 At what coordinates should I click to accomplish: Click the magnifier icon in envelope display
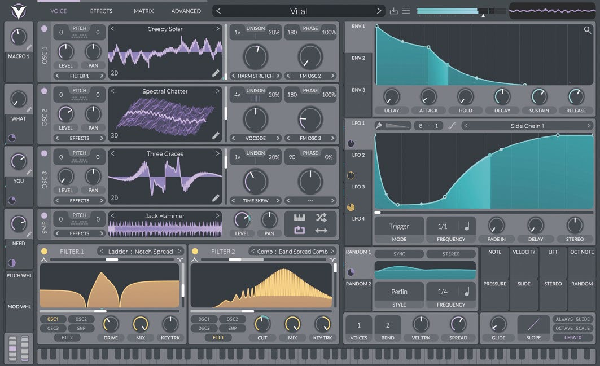588,30
